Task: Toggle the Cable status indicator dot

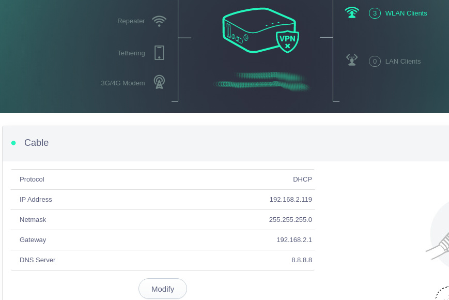Action: point(13,143)
